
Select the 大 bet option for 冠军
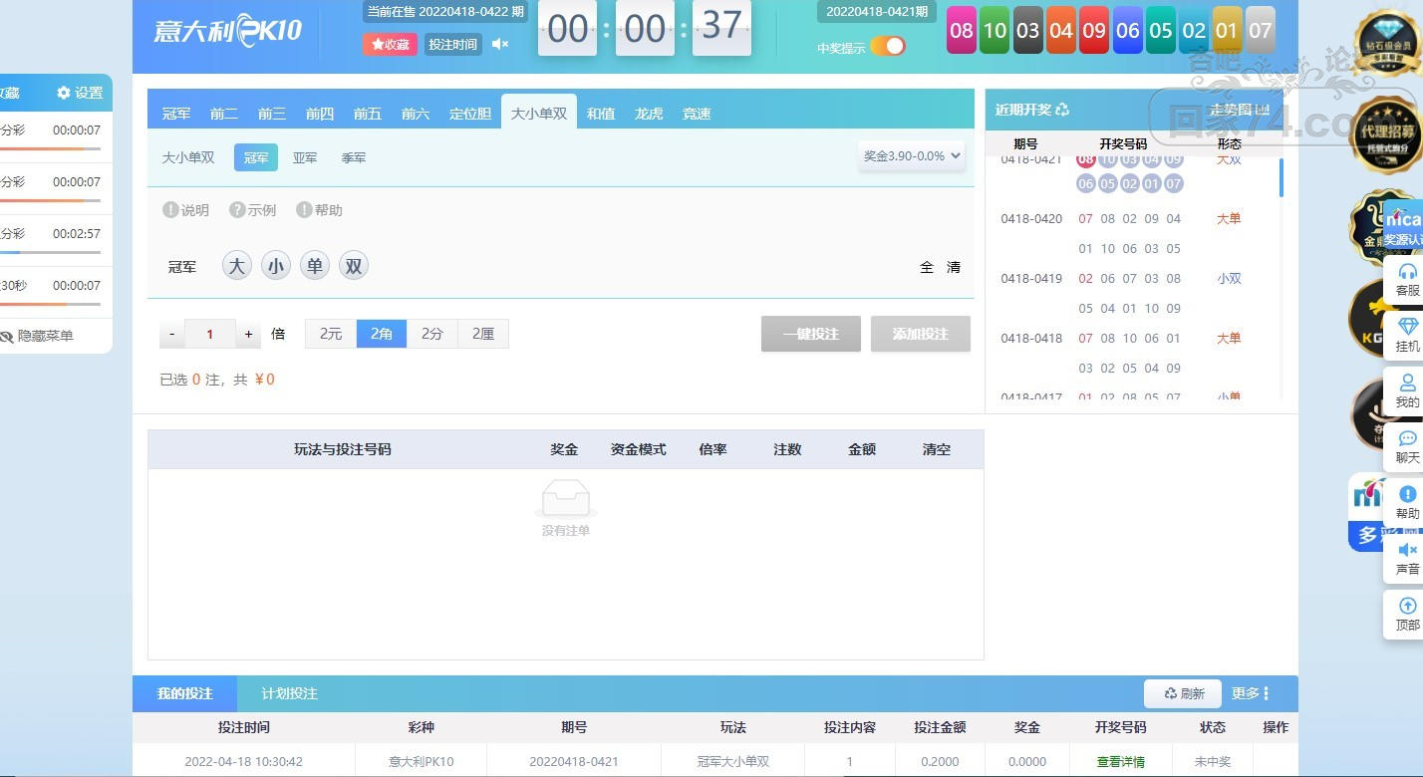(236, 266)
